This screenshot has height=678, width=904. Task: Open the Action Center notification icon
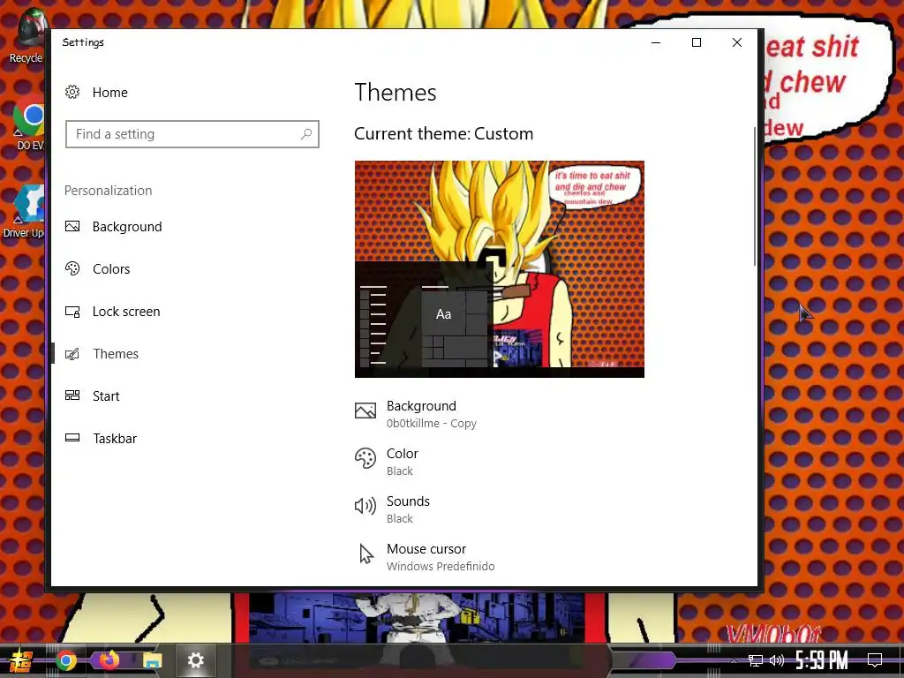click(875, 660)
